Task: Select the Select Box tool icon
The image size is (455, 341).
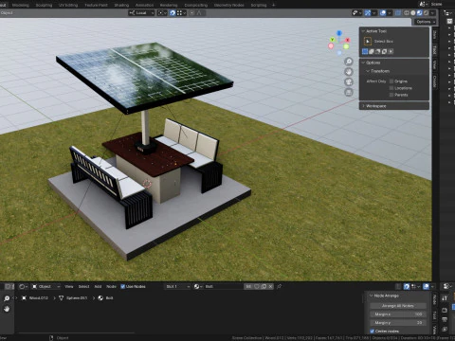Action: (x=368, y=42)
